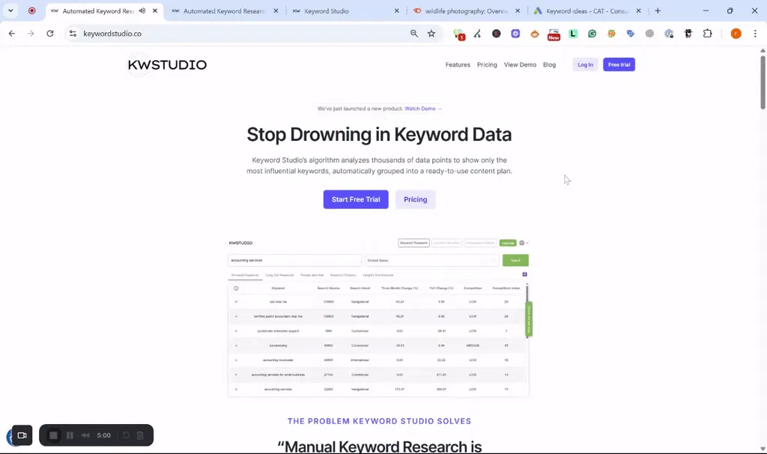Go forward to the next page
The width and height of the screenshot is (767, 454).
tap(31, 33)
